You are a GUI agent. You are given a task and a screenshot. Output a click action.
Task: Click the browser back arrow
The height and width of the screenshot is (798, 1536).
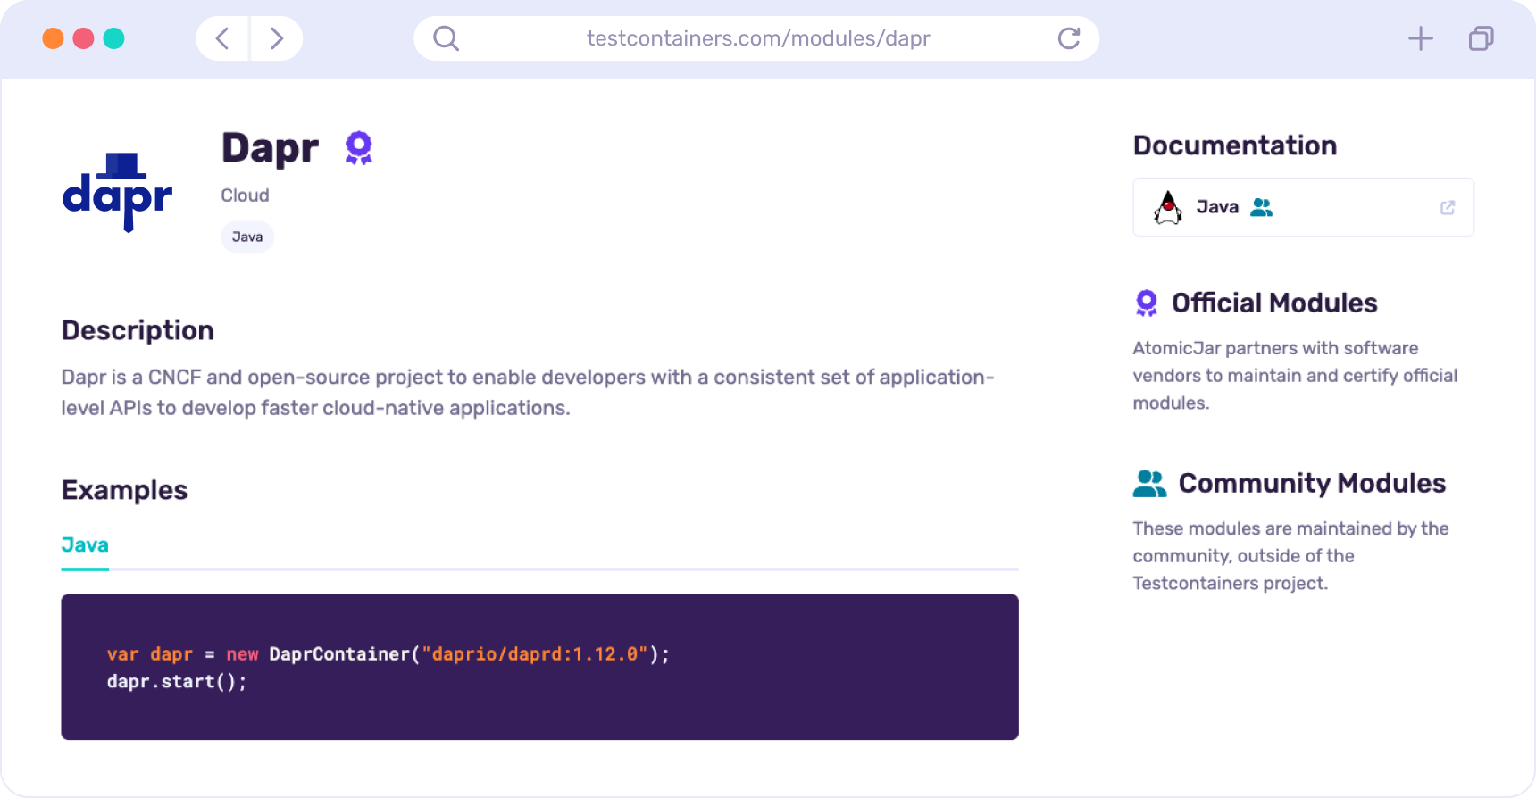tap(222, 38)
